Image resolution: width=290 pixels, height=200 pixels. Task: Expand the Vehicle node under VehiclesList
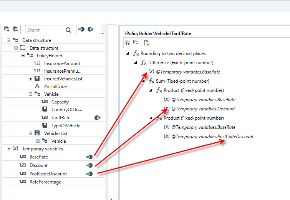pos(38,141)
